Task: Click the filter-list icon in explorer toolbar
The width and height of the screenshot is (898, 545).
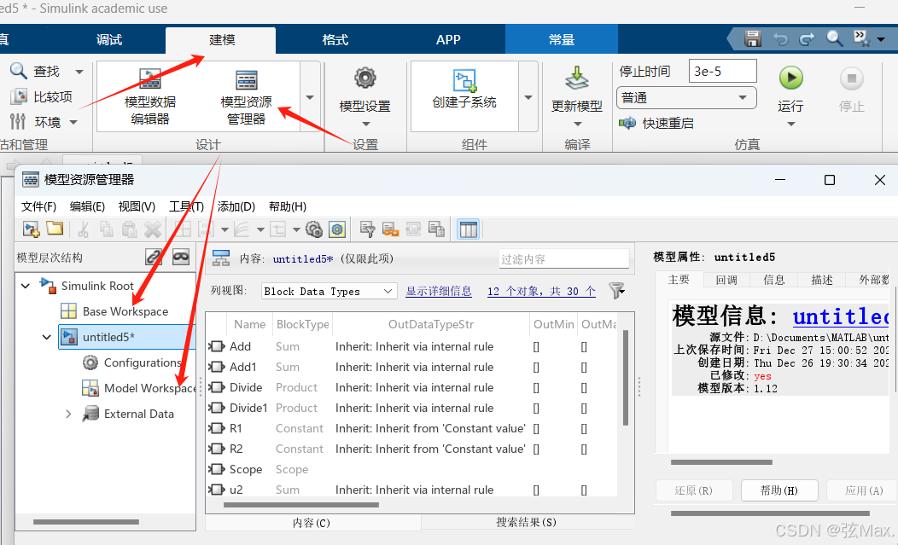Action: [367, 229]
